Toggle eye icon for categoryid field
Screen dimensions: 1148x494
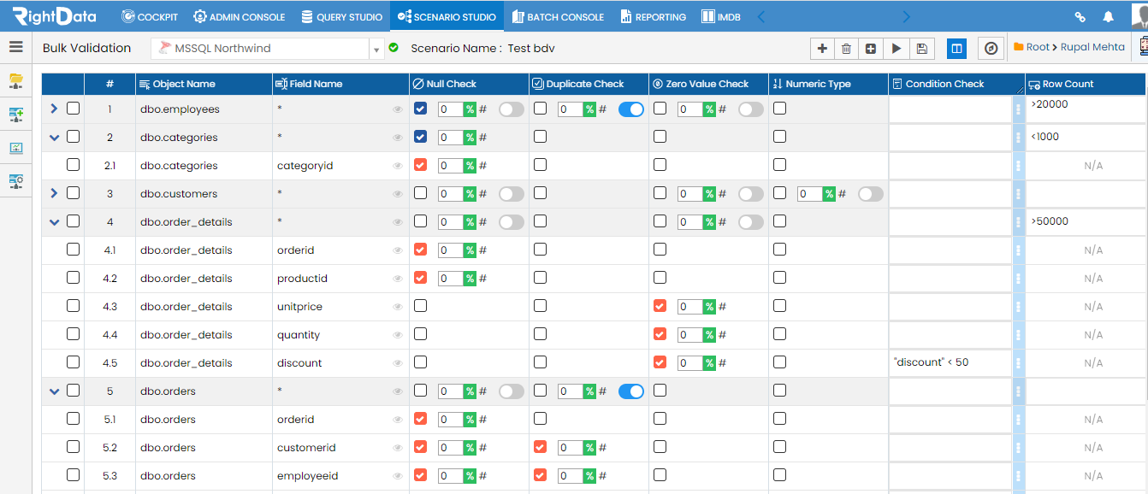[x=398, y=166]
